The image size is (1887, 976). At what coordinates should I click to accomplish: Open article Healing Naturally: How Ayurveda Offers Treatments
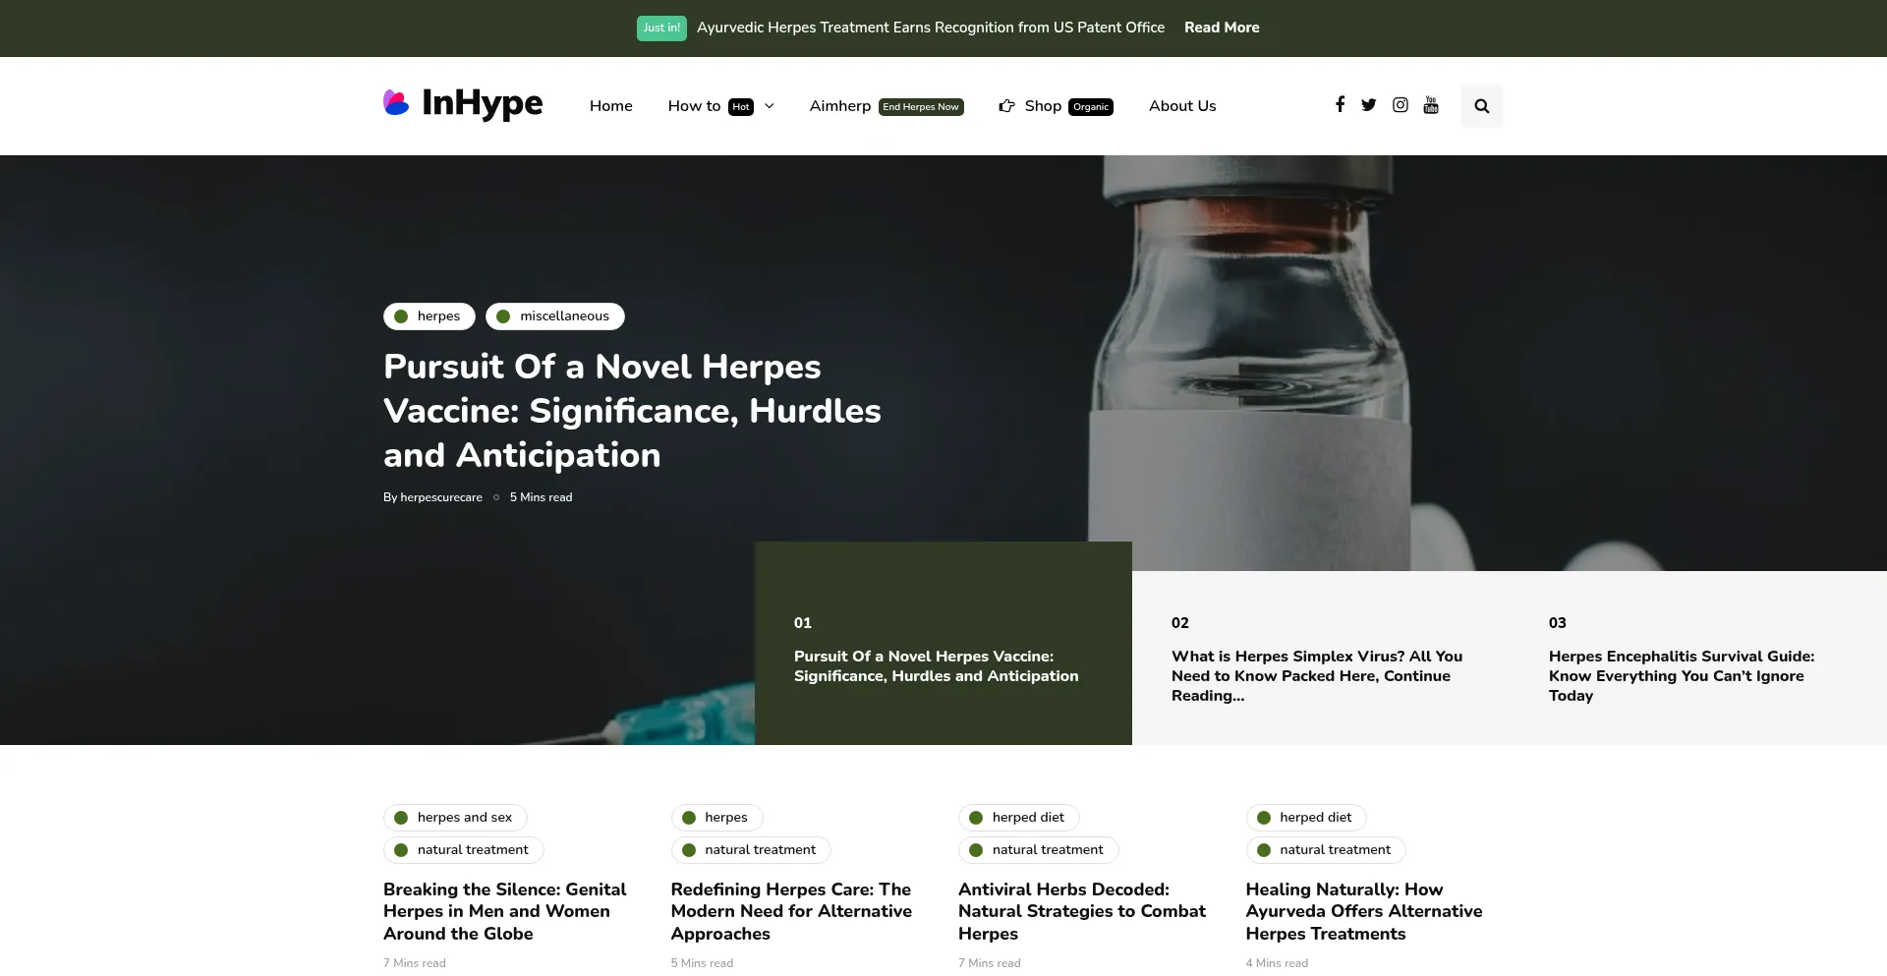pyautogui.click(x=1364, y=911)
